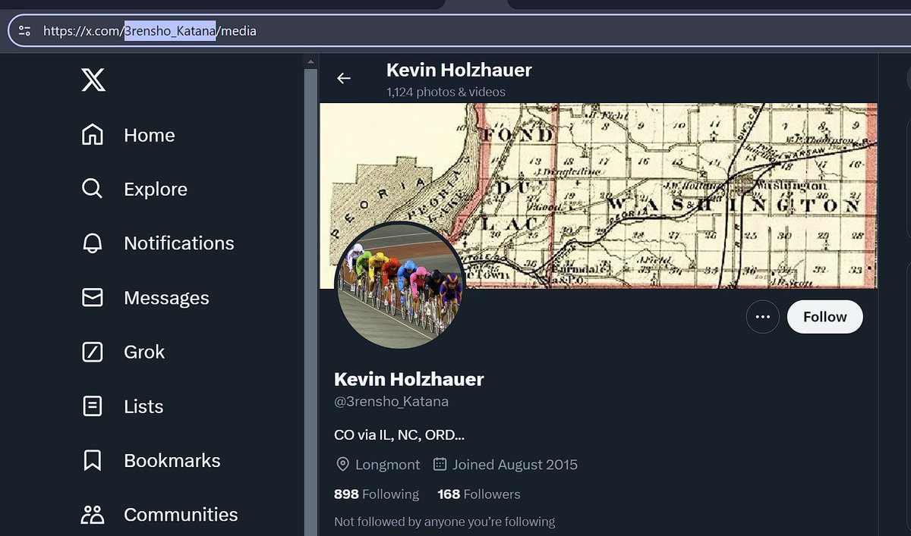Click the Kevin Holzhauer profile display name
The image size is (911, 536).
[x=409, y=379]
